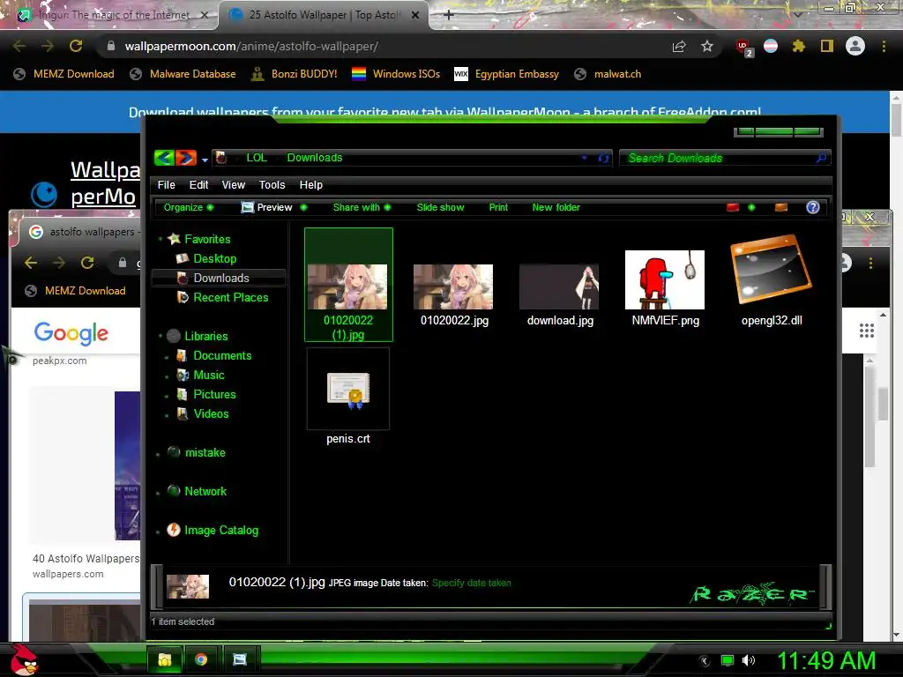This screenshot has width=903, height=677.
Task: Select Downloads in navigation pane
Action: pos(220,278)
